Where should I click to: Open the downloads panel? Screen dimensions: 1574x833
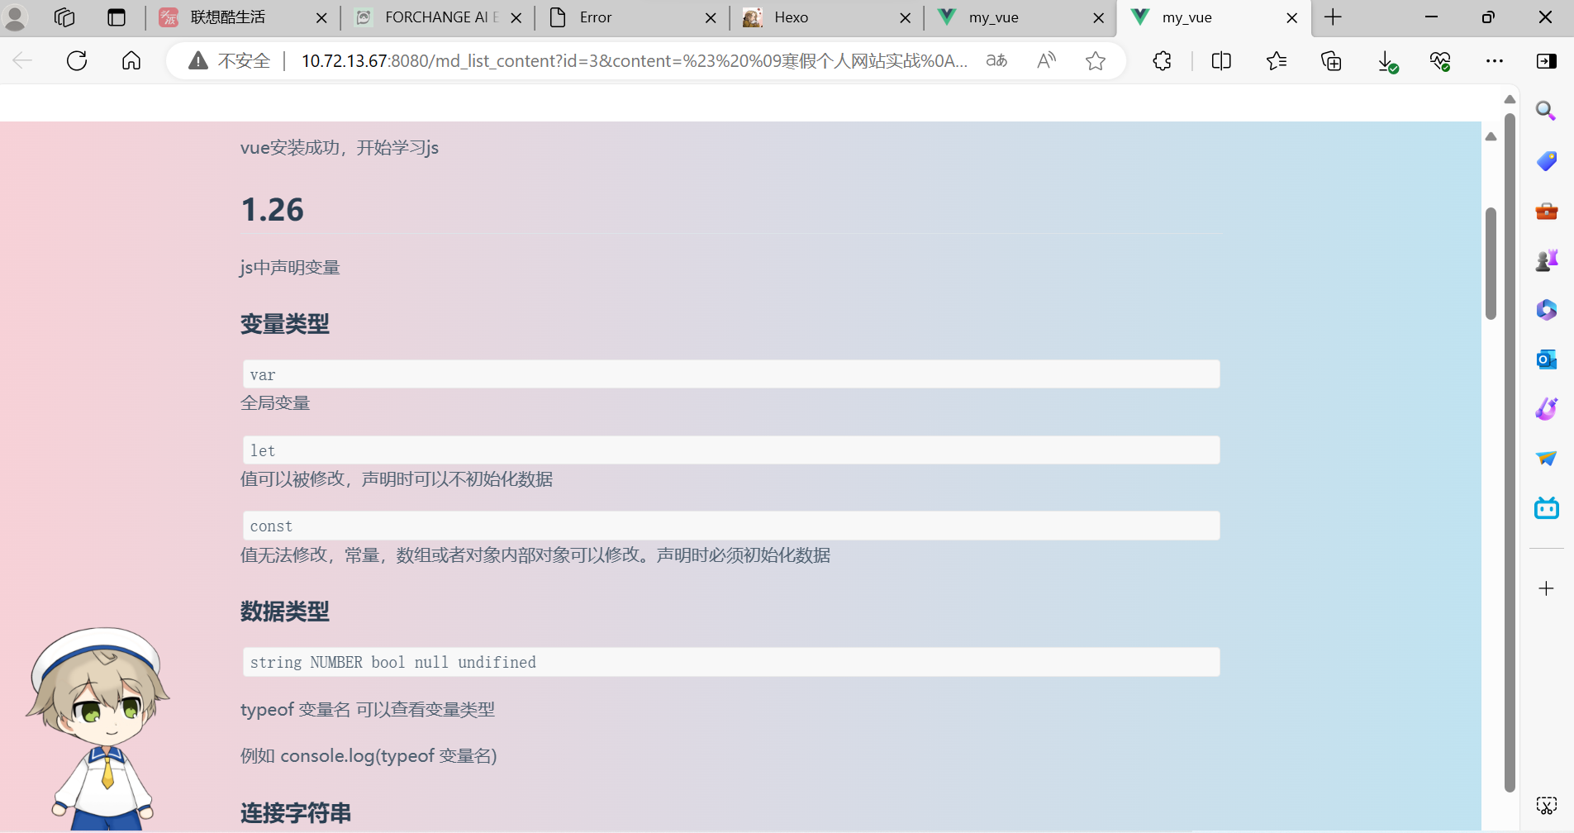click(x=1386, y=60)
